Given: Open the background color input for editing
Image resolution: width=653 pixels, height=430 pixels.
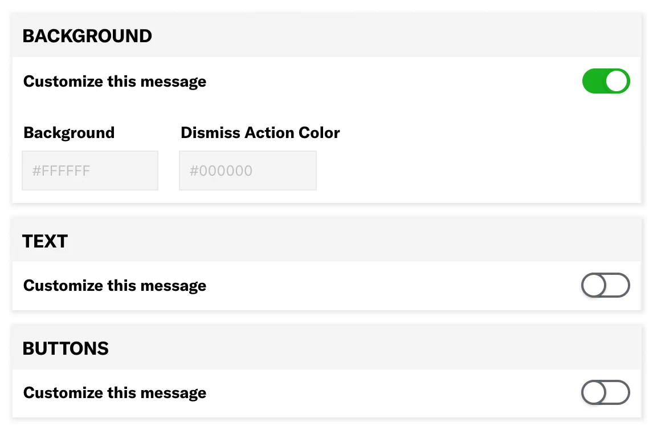Looking at the screenshot, I should coord(89,170).
